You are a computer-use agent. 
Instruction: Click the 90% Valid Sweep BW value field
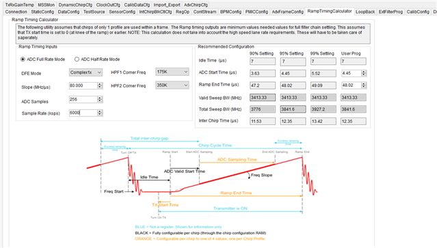tap(263, 98)
